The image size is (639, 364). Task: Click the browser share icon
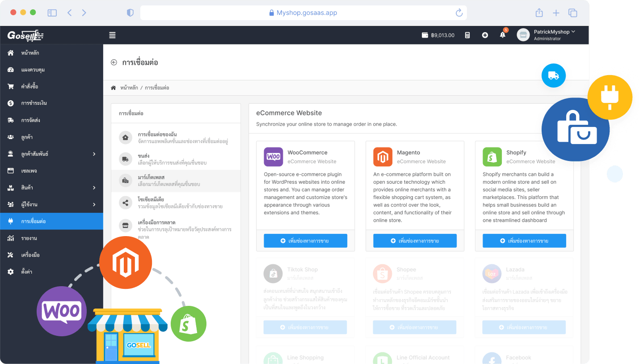click(539, 13)
